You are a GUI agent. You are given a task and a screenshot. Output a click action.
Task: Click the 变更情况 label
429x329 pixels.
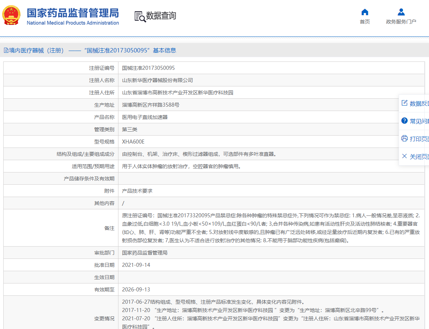point(104,319)
